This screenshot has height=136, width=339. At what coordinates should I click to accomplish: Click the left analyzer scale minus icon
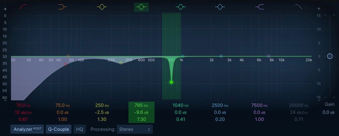coord(5,100)
